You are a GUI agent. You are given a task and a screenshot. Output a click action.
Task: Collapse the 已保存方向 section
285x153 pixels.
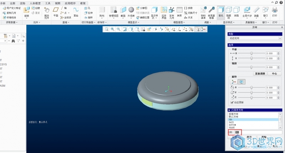click(229, 110)
